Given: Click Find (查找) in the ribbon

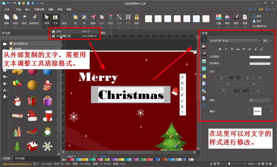Looking at the screenshot, I should (257, 16).
